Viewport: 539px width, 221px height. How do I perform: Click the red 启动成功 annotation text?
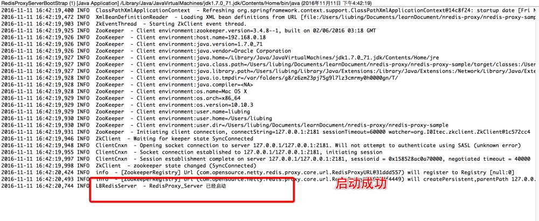point(361,184)
